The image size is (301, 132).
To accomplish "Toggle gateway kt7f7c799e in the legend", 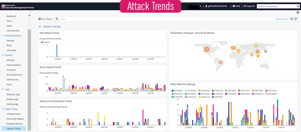I will click(x=271, y=91).
